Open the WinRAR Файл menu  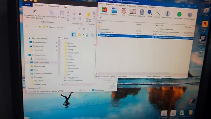[101, 4]
